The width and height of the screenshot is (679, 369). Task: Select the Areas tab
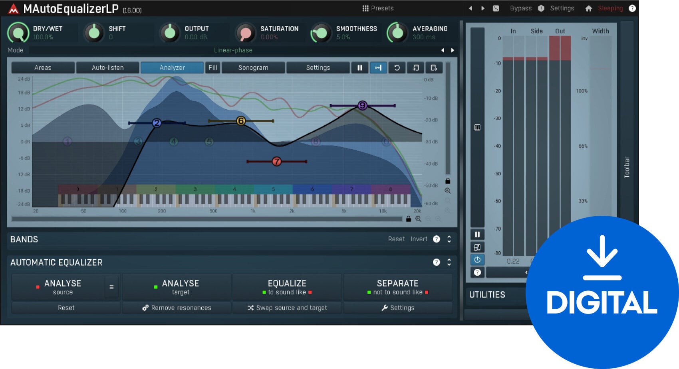(x=43, y=68)
